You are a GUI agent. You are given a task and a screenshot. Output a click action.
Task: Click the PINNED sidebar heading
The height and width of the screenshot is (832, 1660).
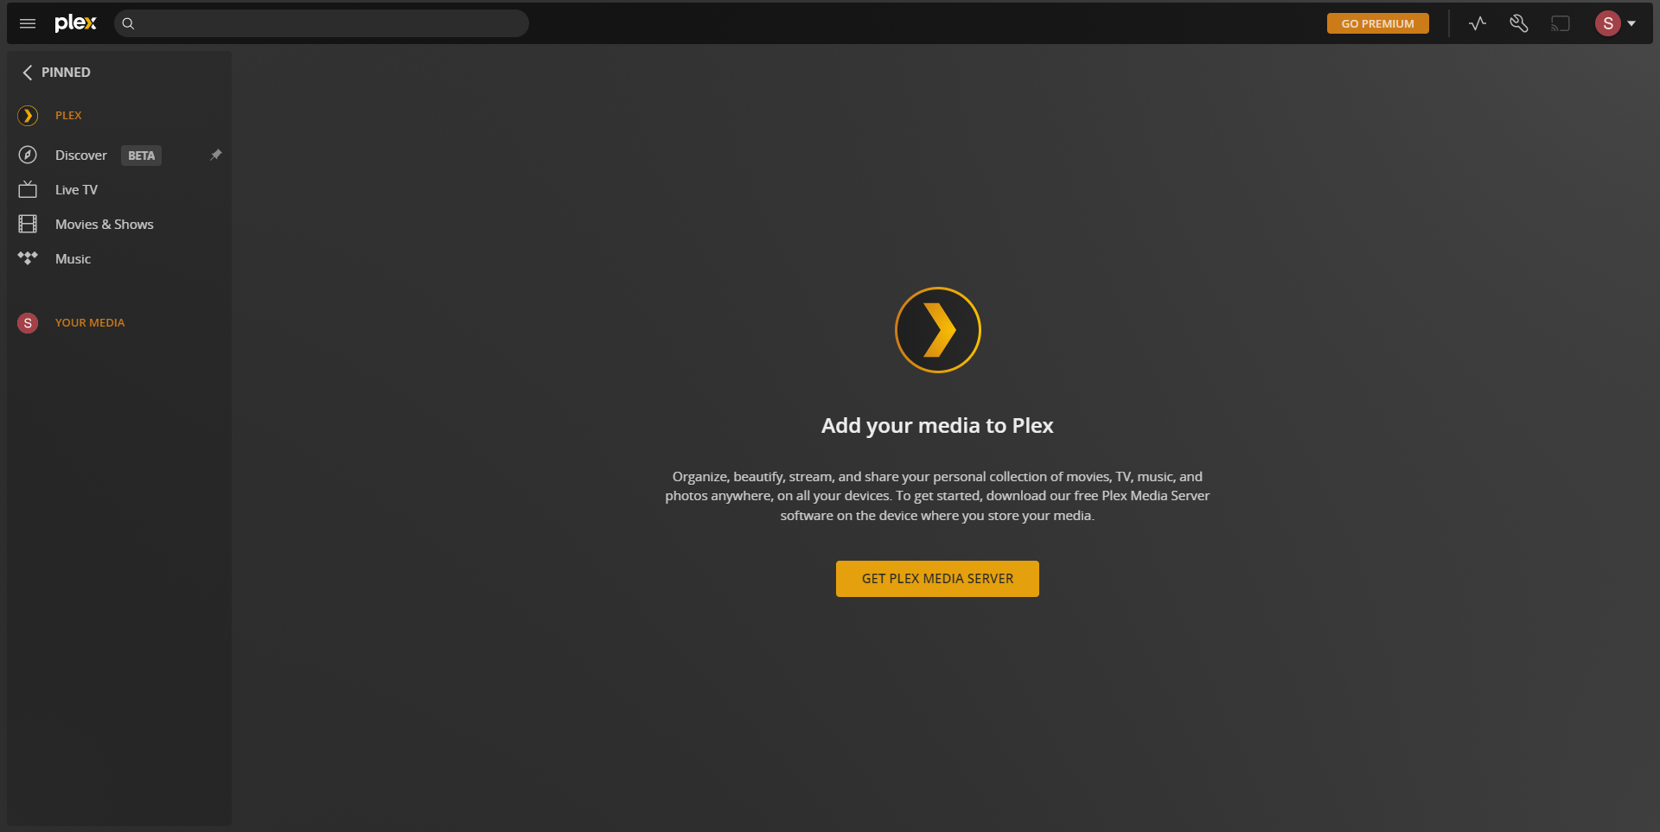point(66,73)
